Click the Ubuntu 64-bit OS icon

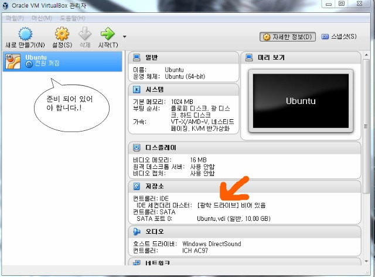13,61
